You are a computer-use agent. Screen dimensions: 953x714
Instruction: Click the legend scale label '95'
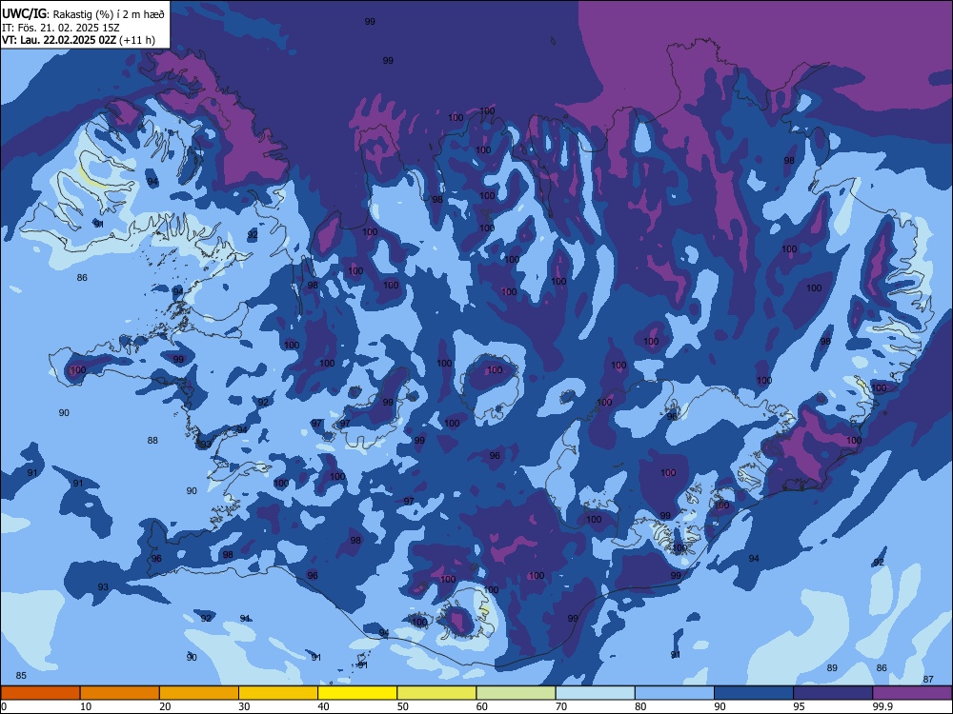(800, 706)
